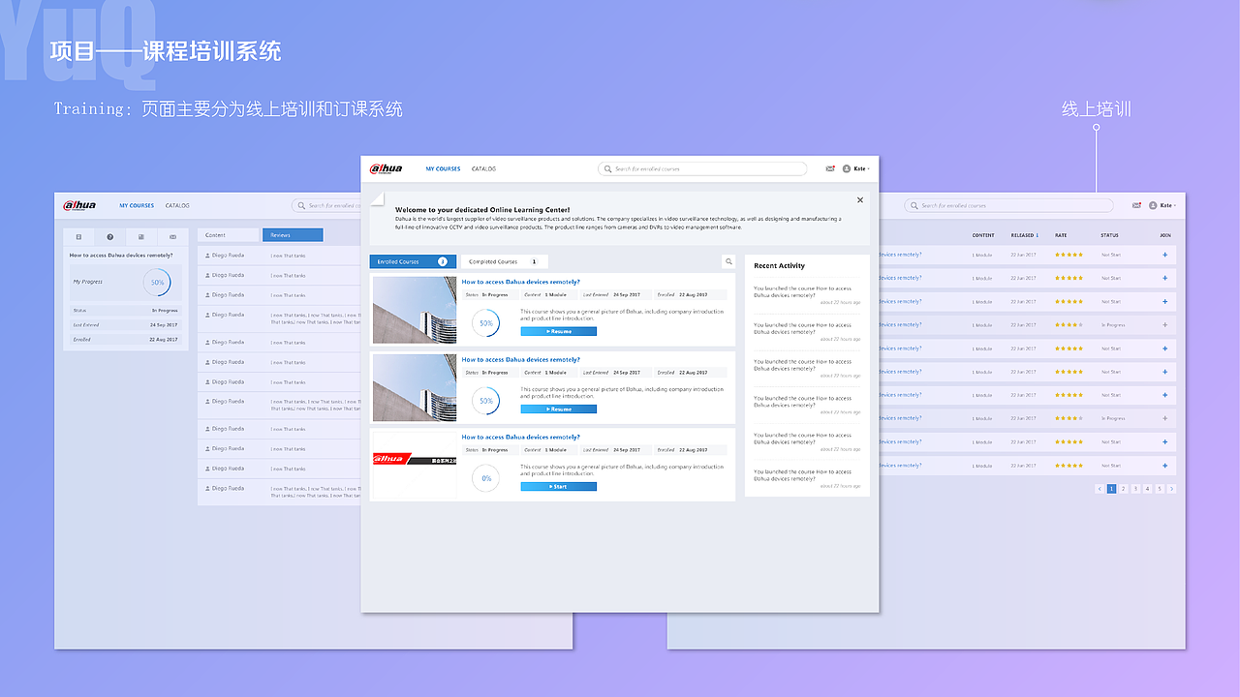Open the Kate user dropdown in the front window
Viewport: 1240px width, 697px height.
(861, 168)
